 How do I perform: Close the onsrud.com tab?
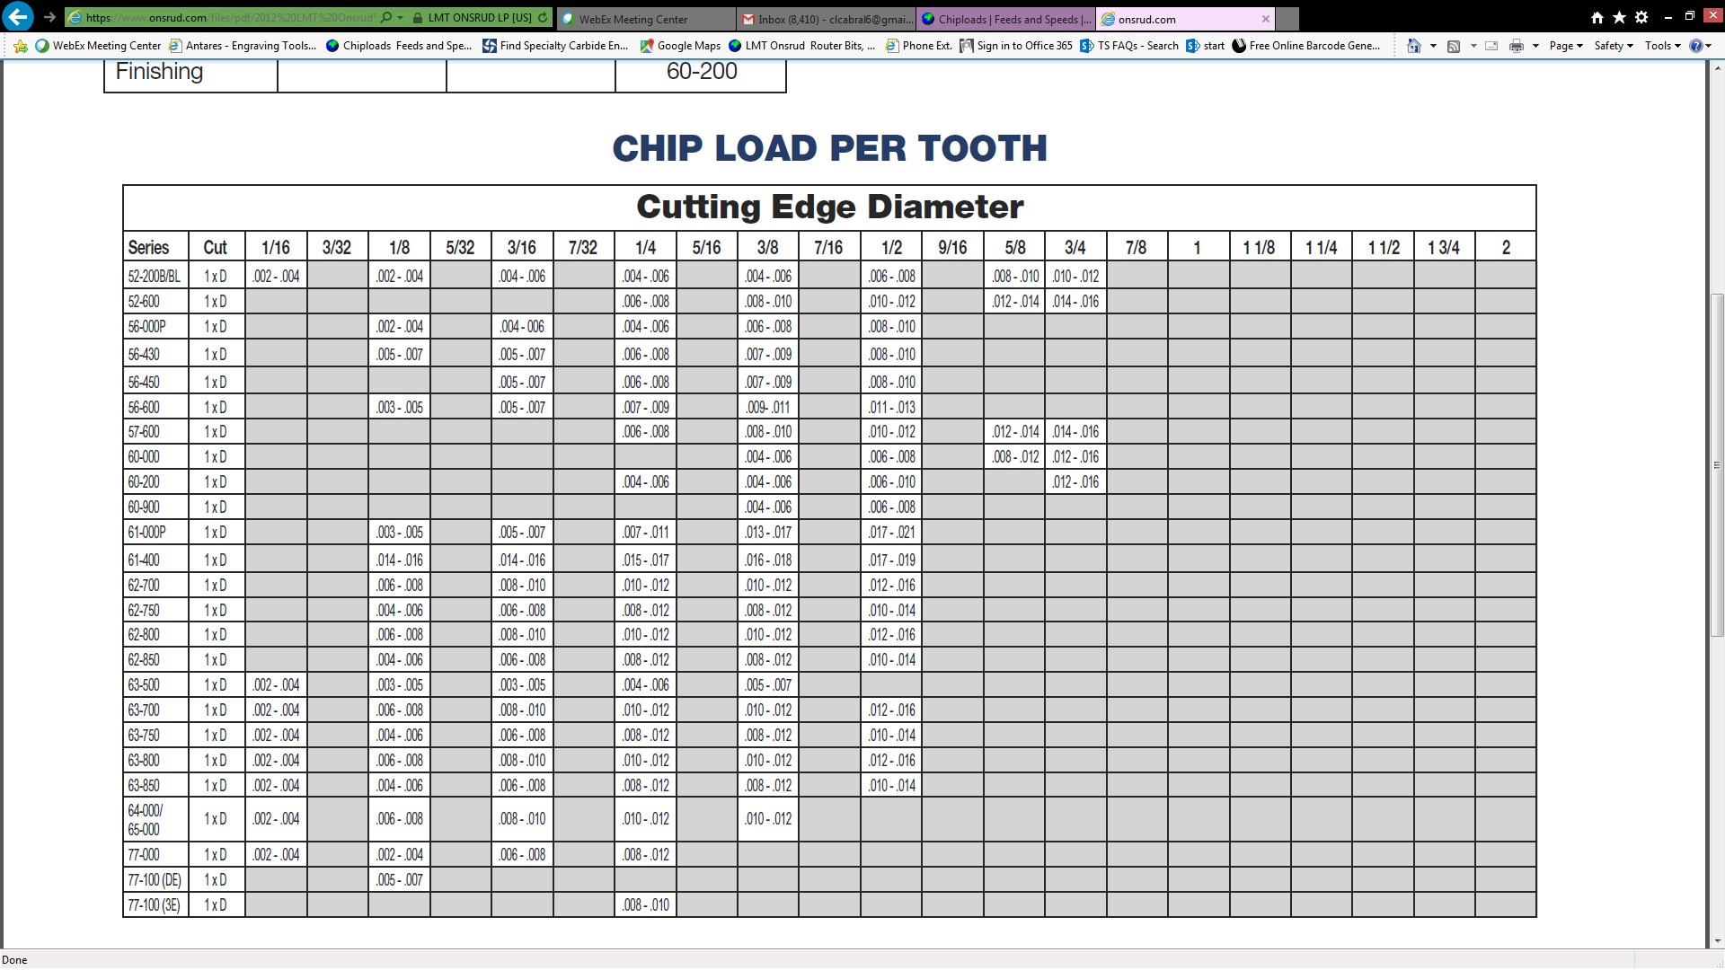[x=1265, y=19]
